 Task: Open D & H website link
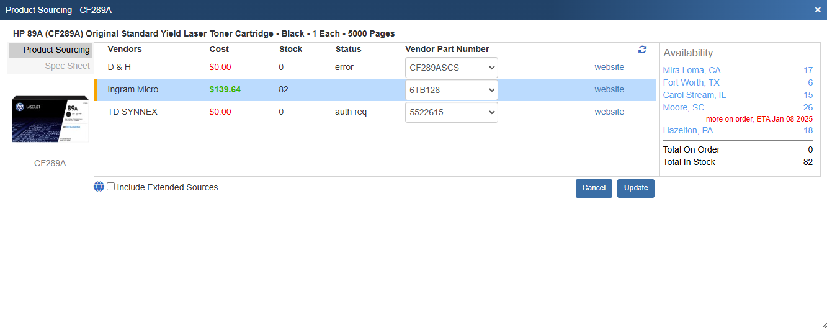[x=609, y=68]
